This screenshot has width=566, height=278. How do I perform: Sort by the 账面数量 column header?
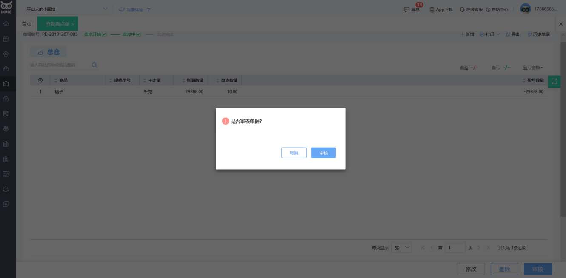click(192, 80)
